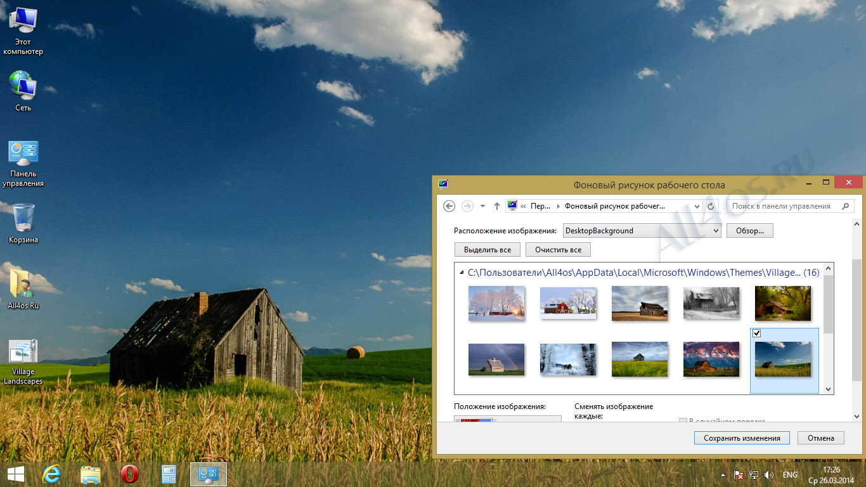The image size is (866, 487).
Task: Refresh the address bar location
Action: [711, 206]
